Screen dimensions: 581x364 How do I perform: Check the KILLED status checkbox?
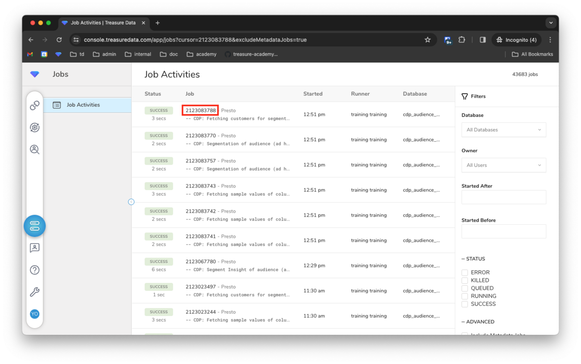click(465, 280)
